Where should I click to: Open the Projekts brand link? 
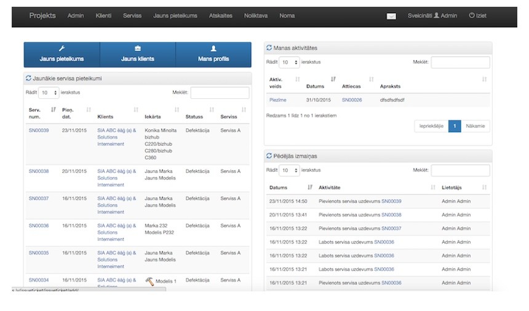click(x=42, y=15)
